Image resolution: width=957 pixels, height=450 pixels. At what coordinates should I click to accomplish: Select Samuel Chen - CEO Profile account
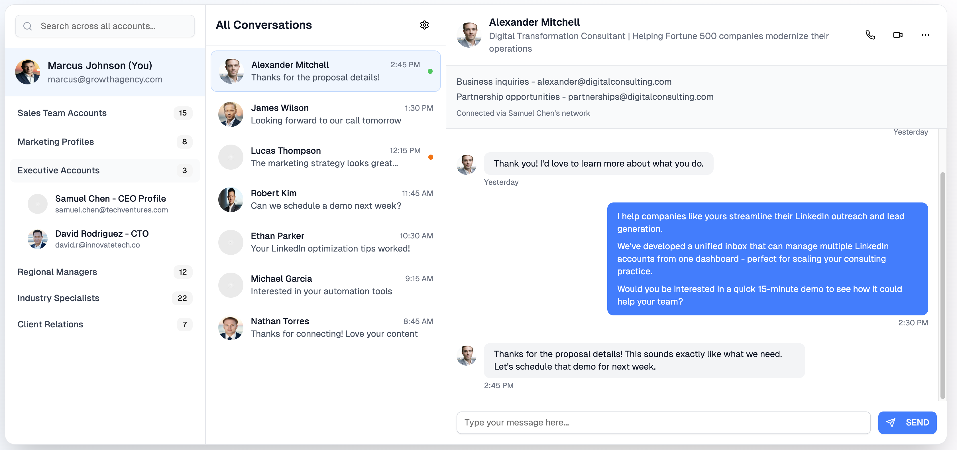(x=110, y=204)
